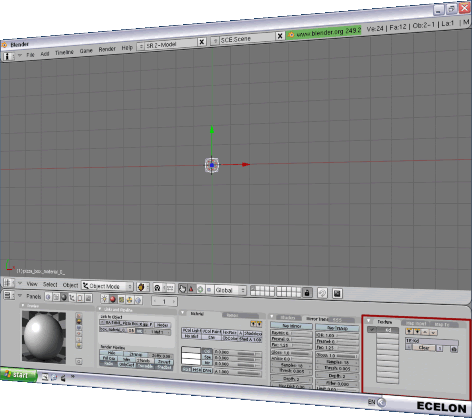Select the Script context panel icon

click(x=56, y=297)
